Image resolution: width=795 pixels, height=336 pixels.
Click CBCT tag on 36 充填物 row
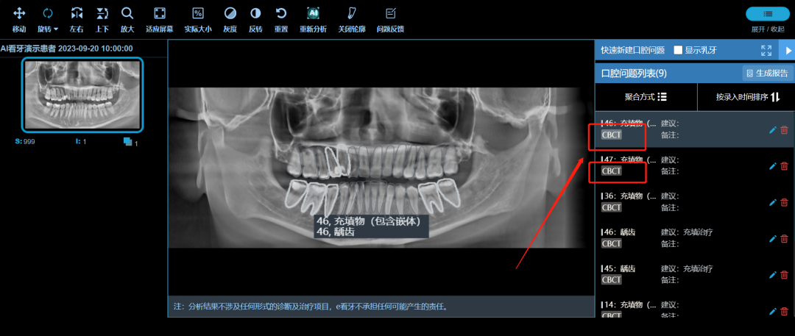click(612, 207)
